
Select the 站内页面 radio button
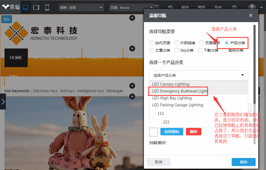pyautogui.click(x=152, y=43)
